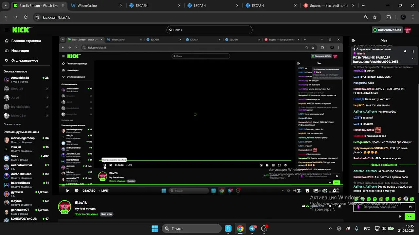Image resolution: width=419 pixels, height=235 pixels.
Task: Expand followed channels with Показать еще
Action: [x=12, y=124]
